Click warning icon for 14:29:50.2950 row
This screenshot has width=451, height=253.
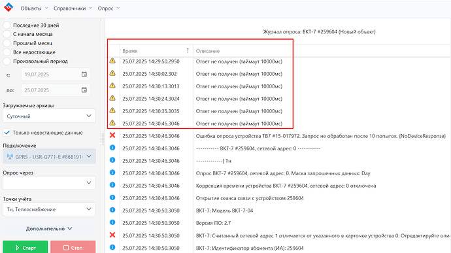coord(112,61)
